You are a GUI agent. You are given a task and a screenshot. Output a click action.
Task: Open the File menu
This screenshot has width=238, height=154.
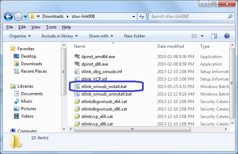10,27
